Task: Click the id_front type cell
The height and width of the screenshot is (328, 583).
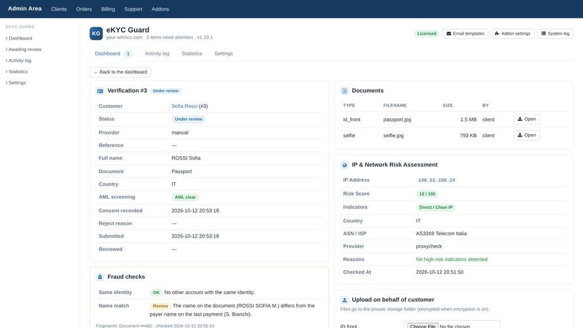Action: click(x=352, y=120)
